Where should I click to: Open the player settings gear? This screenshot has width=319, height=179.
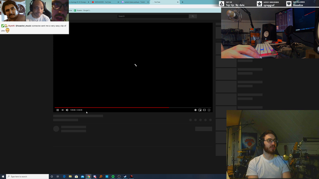(195, 110)
